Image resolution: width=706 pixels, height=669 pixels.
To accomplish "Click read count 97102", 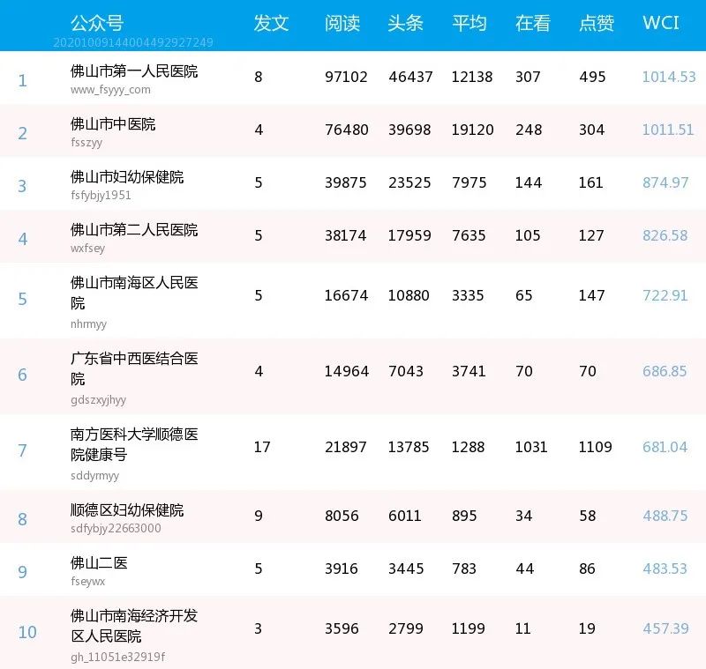I will pos(346,77).
